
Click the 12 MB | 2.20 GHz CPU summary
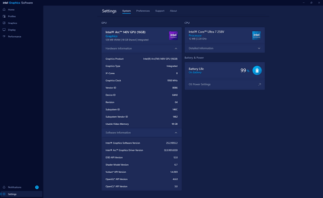(x=197, y=39)
